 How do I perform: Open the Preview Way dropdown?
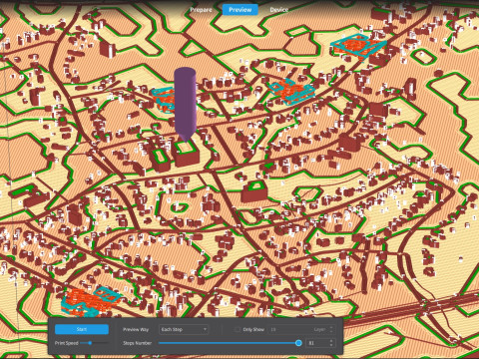pyautogui.click(x=184, y=329)
